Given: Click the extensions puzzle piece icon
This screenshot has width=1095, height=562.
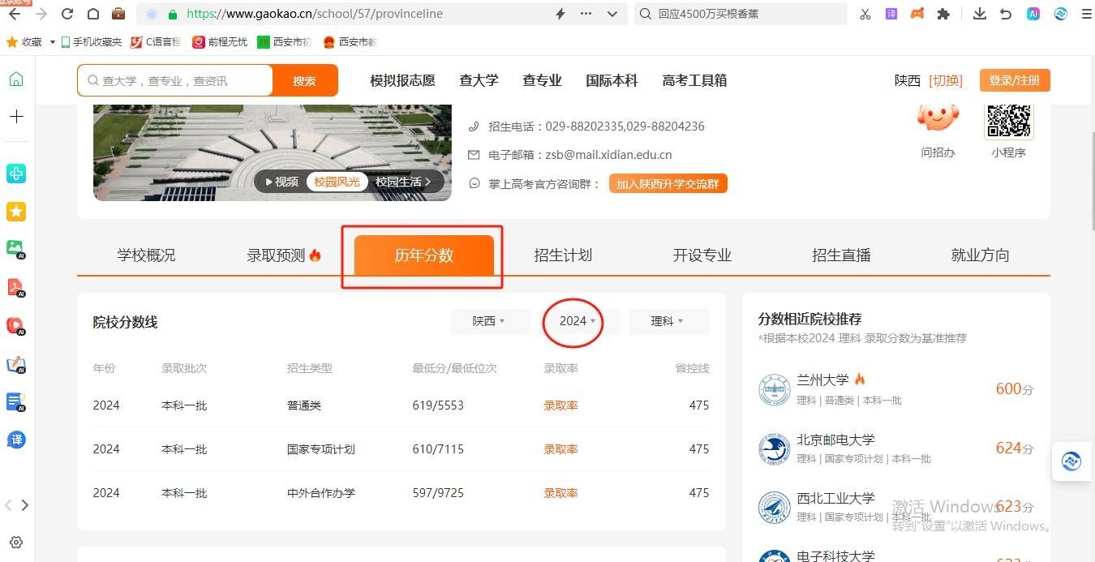Looking at the screenshot, I should [x=943, y=14].
